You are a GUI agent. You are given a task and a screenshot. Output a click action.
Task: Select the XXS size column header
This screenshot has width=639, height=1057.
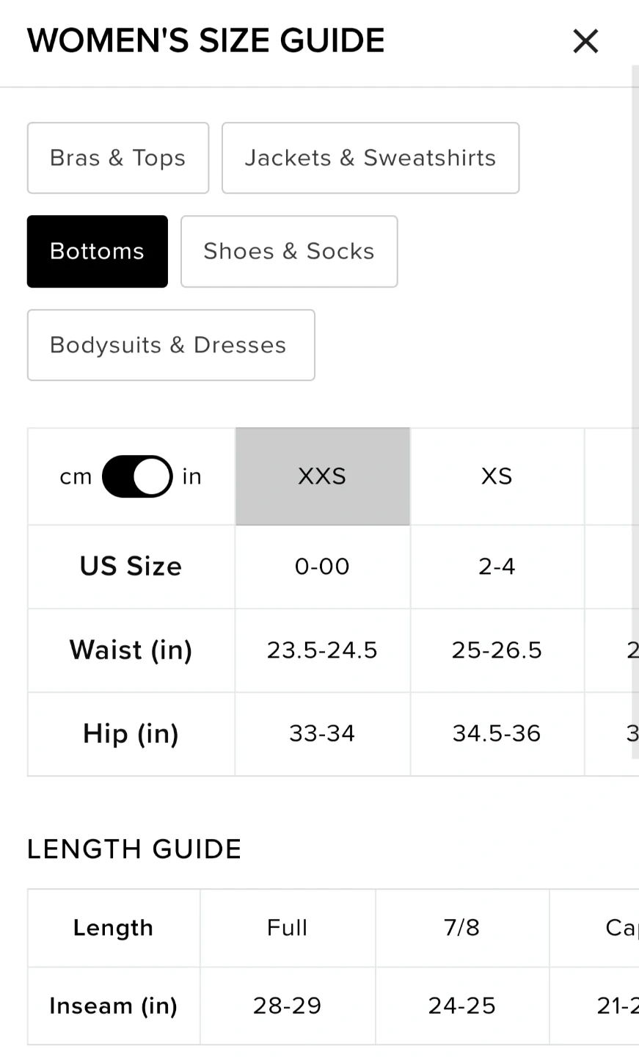tap(322, 476)
